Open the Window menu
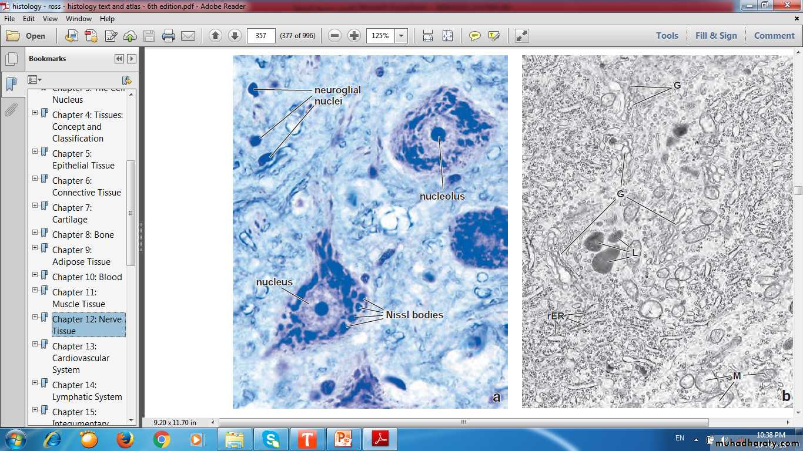Viewport: 803px width, 451px height. point(78,19)
